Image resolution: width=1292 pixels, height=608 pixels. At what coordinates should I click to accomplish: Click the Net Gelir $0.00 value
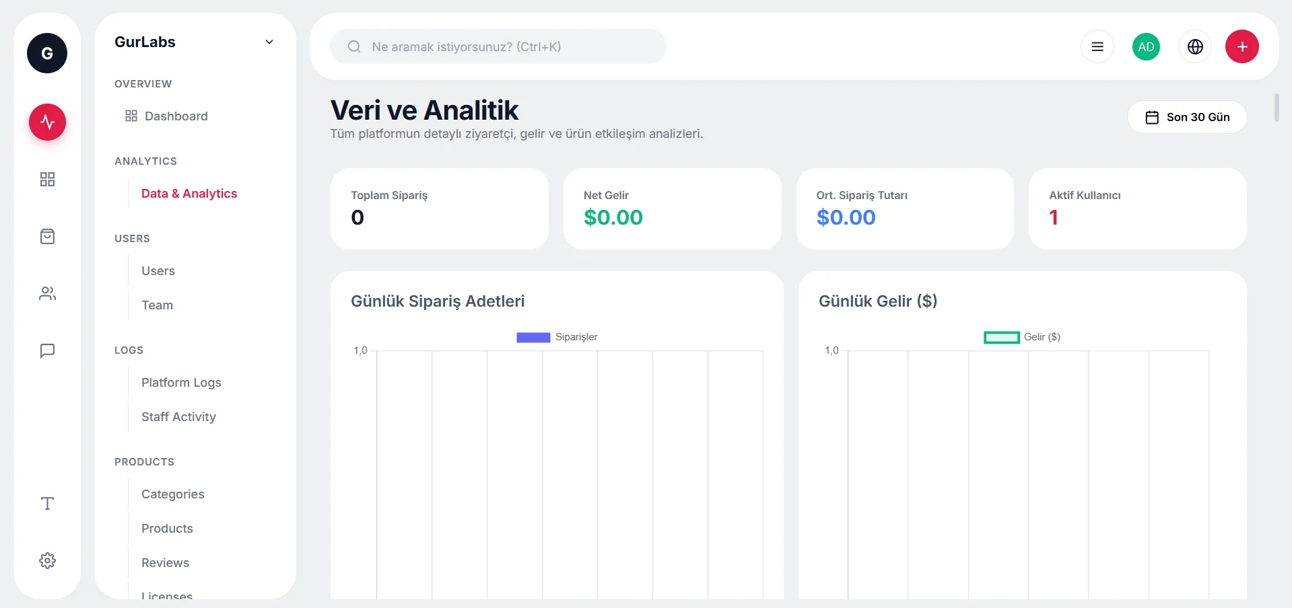point(613,217)
